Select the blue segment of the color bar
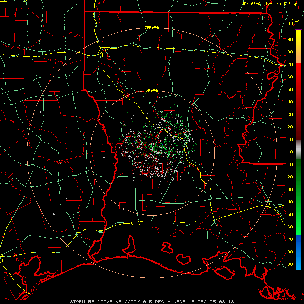Image resolution: width=304 pixels, height=304 pixels. tap(298, 253)
